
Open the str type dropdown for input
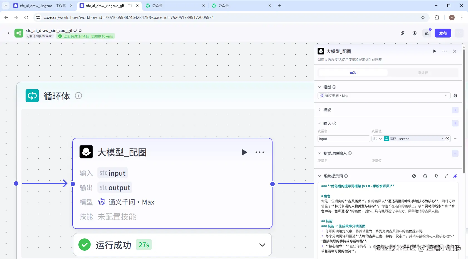377,139
